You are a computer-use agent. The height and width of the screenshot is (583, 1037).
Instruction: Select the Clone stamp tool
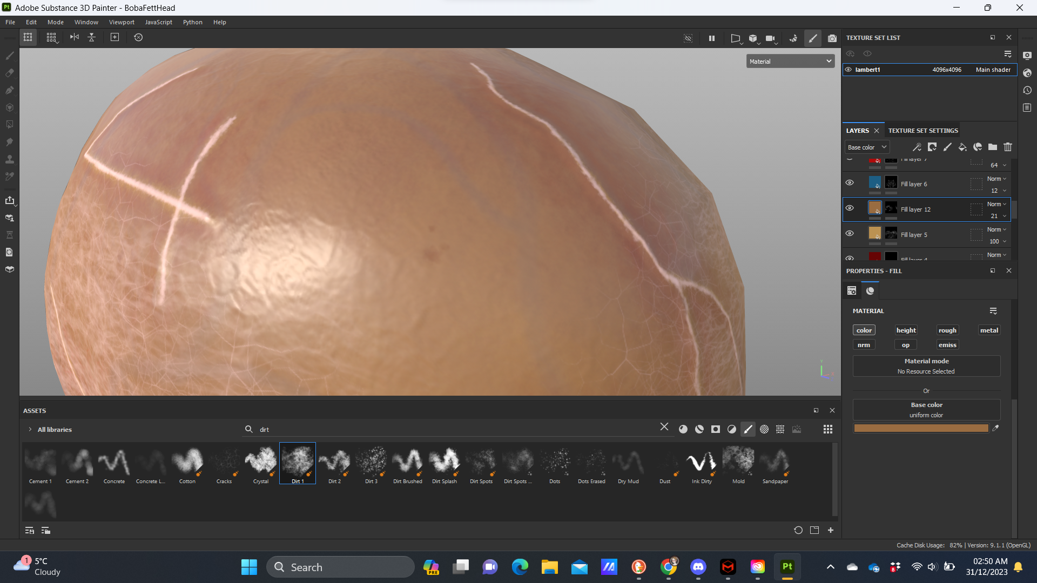point(10,159)
